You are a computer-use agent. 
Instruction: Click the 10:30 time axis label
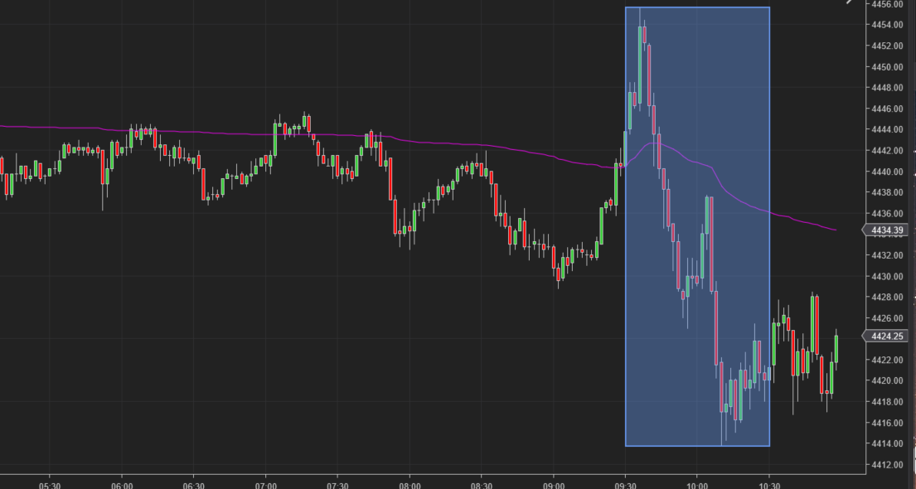(x=769, y=486)
